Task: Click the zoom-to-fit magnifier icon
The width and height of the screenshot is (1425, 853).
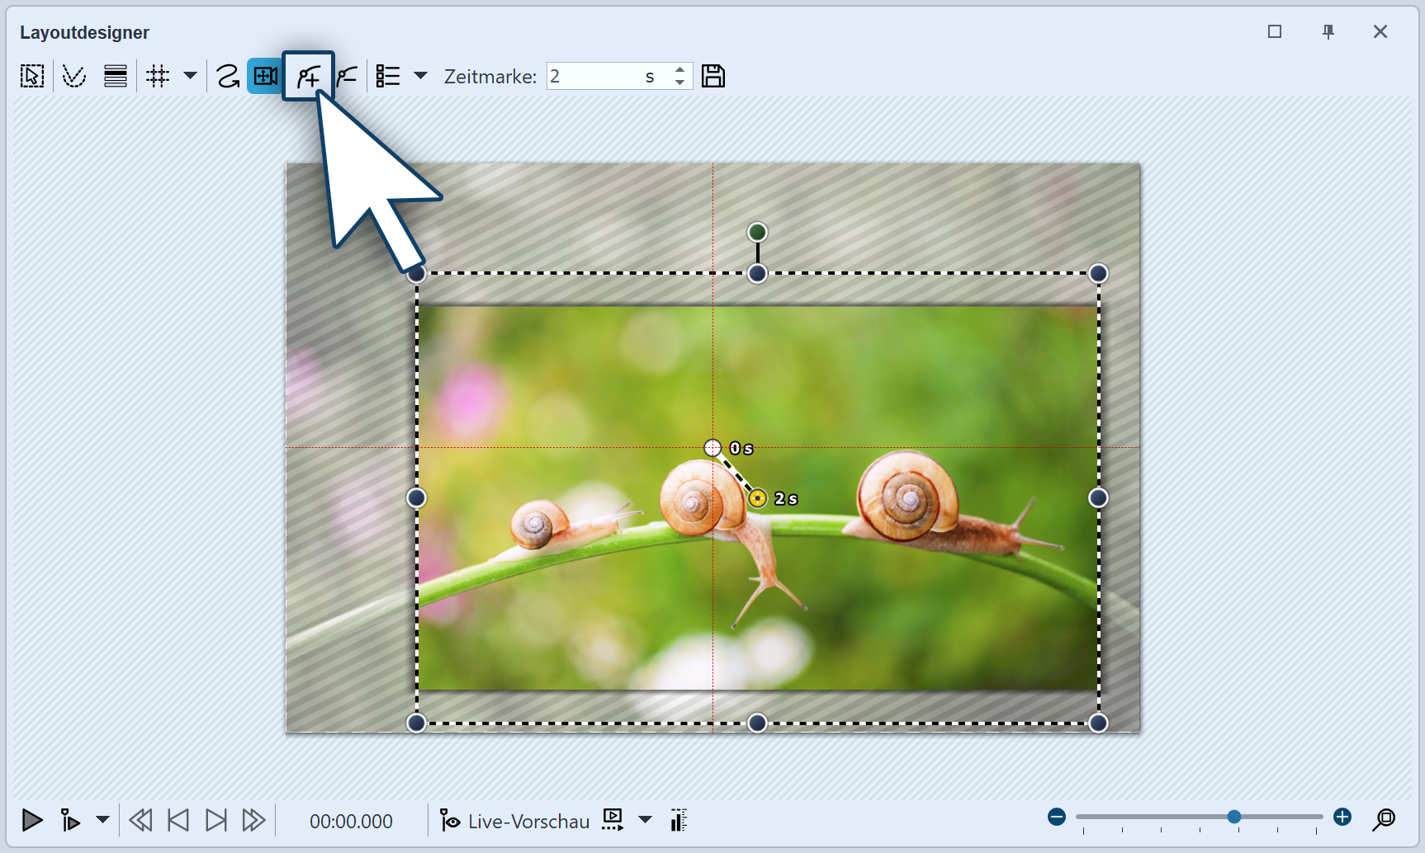Action: pyautogui.click(x=1384, y=819)
